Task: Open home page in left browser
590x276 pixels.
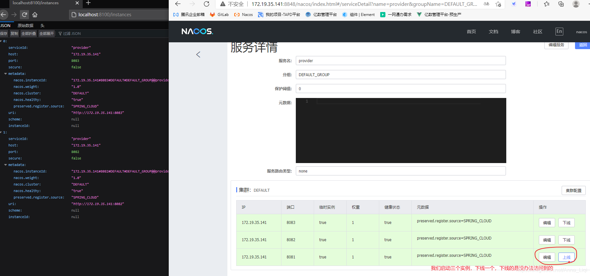Action: coord(35,15)
